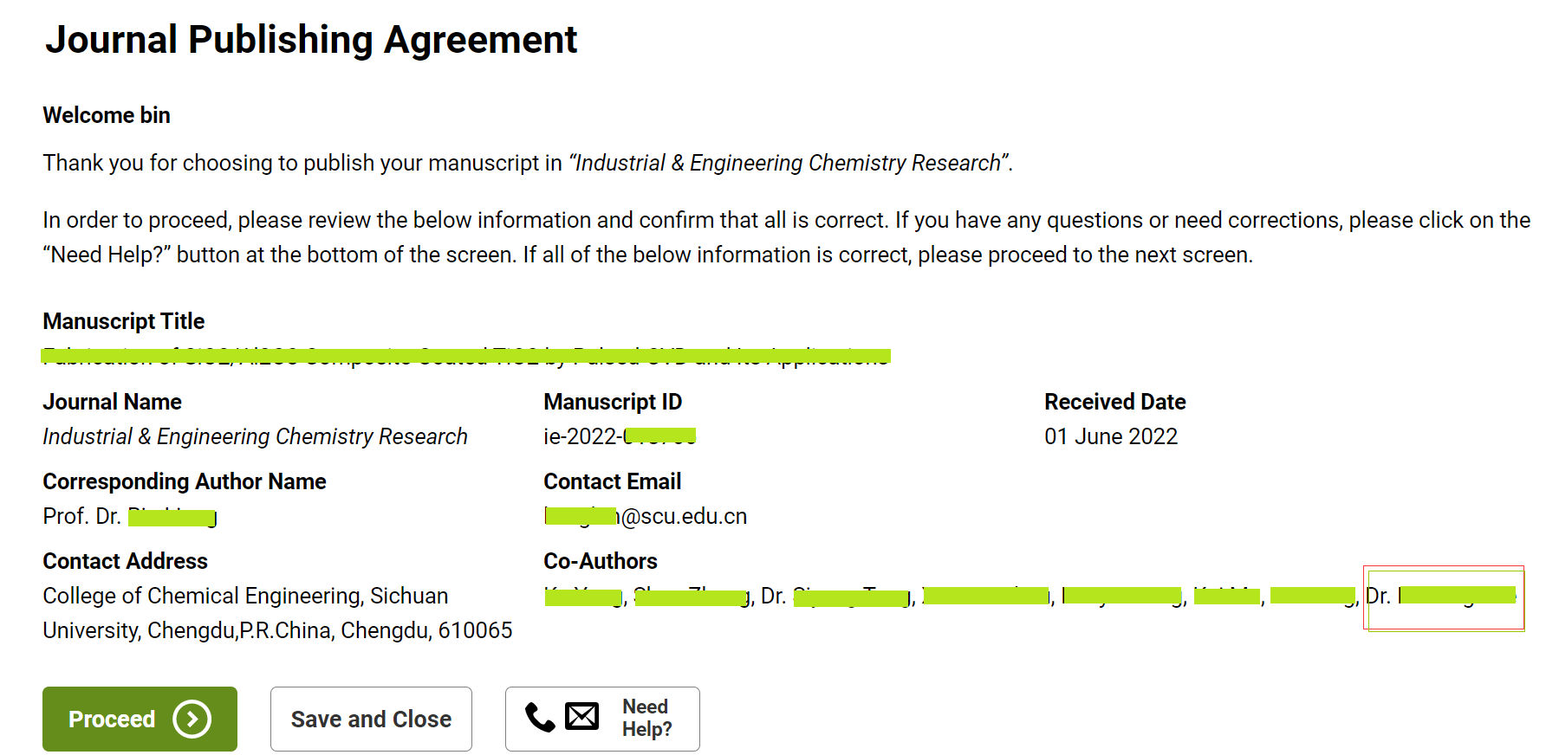Open the Need Help? button
The height and width of the screenshot is (755, 1546).
click(602, 719)
